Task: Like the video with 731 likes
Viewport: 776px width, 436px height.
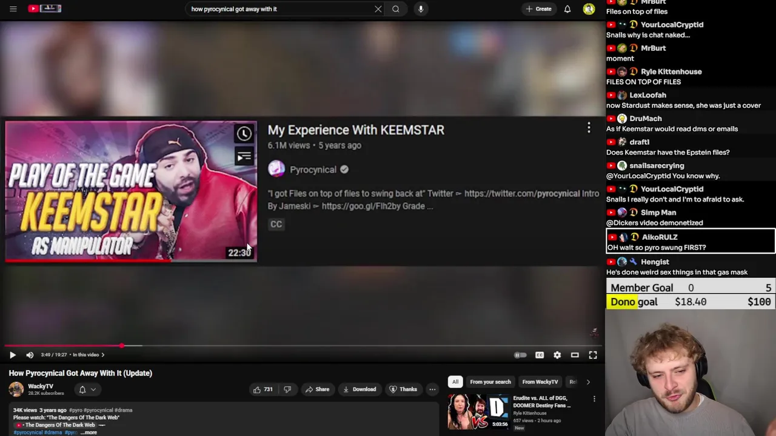Action: point(263,389)
